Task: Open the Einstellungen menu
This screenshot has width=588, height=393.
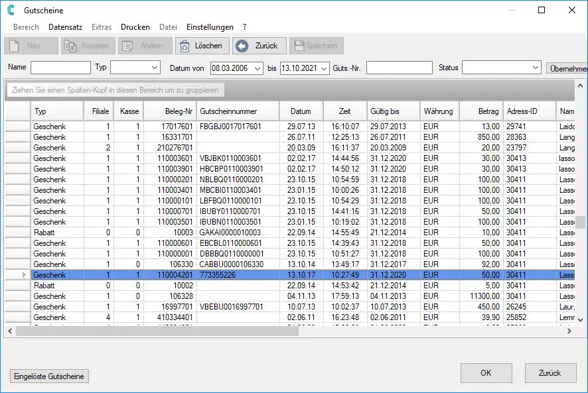Action: click(x=210, y=27)
